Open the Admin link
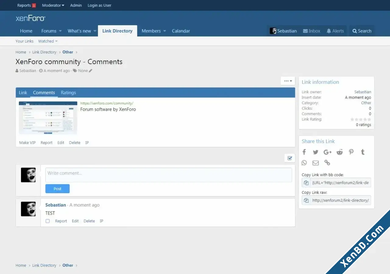The width and height of the screenshot is (390, 274). click(76, 5)
